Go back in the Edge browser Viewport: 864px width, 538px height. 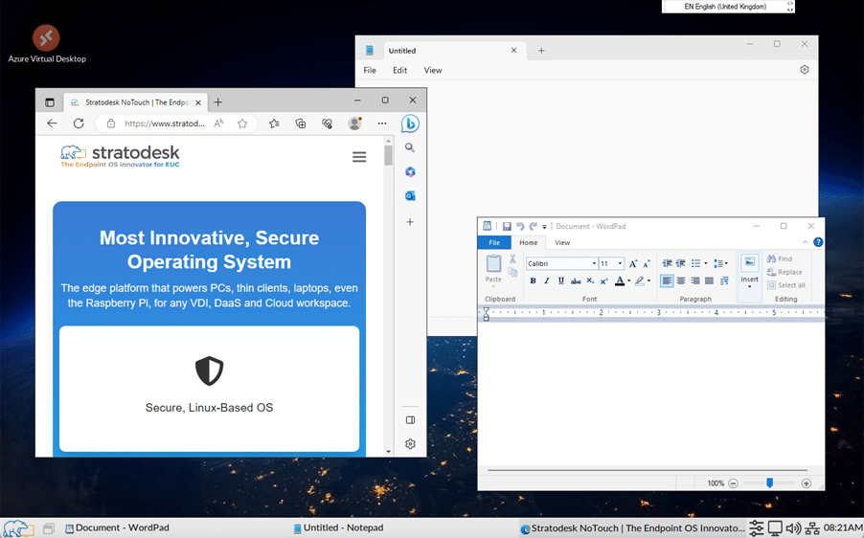52,123
